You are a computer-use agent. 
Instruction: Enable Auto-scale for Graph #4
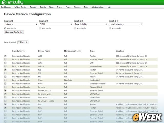(110, 28)
